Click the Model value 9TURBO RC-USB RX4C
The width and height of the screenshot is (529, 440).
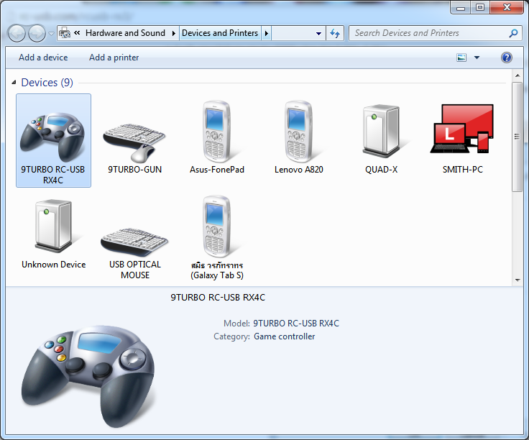[296, 324]
